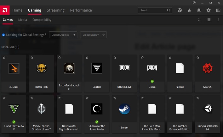Image resolution: width=223 pixels, height=137 pixels.
Task: Star the DOOMx64vk tile
Action: click(x=115, y=57)
